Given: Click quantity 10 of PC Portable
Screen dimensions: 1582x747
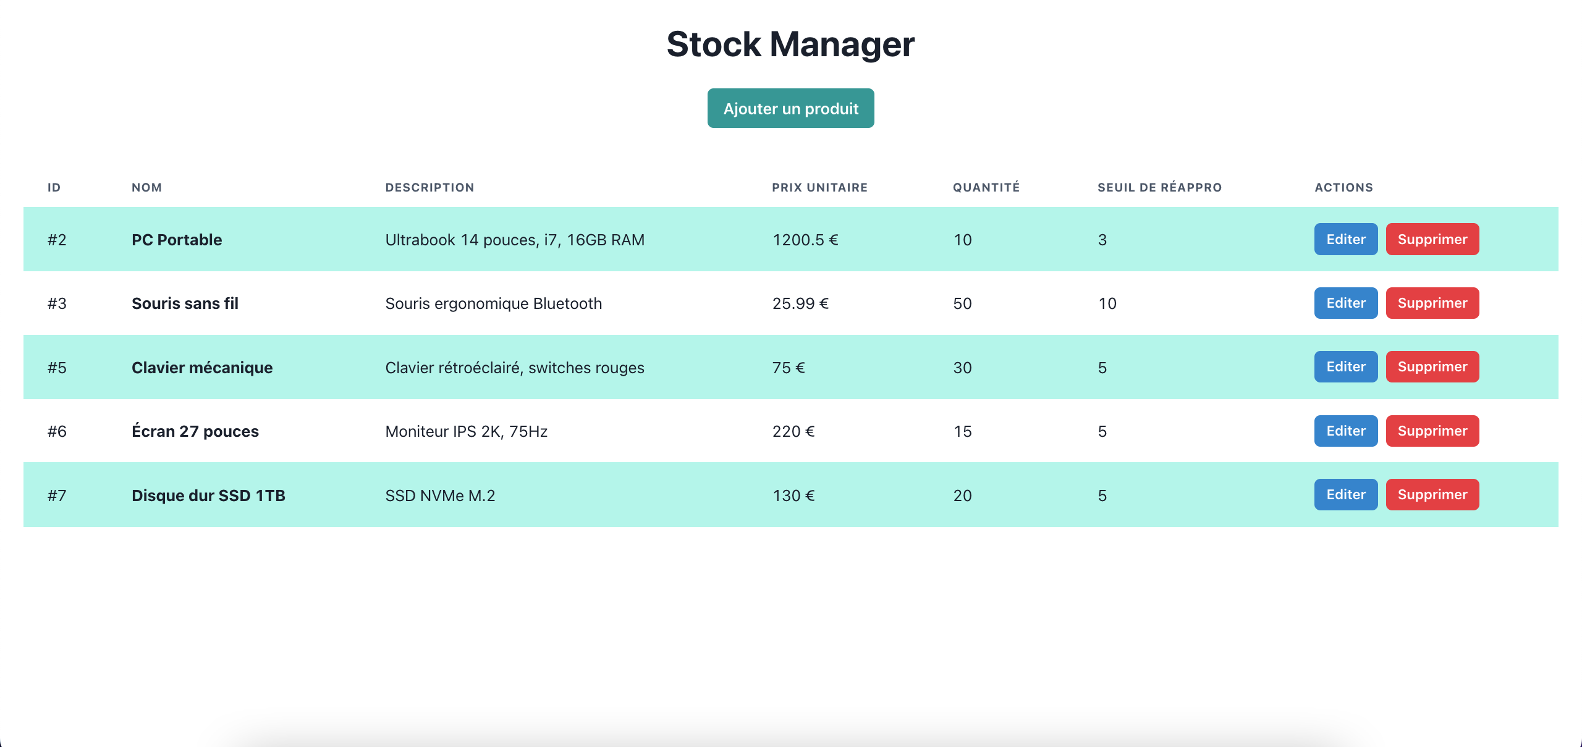Looking at the screenshot, I should tap(963, 240).
